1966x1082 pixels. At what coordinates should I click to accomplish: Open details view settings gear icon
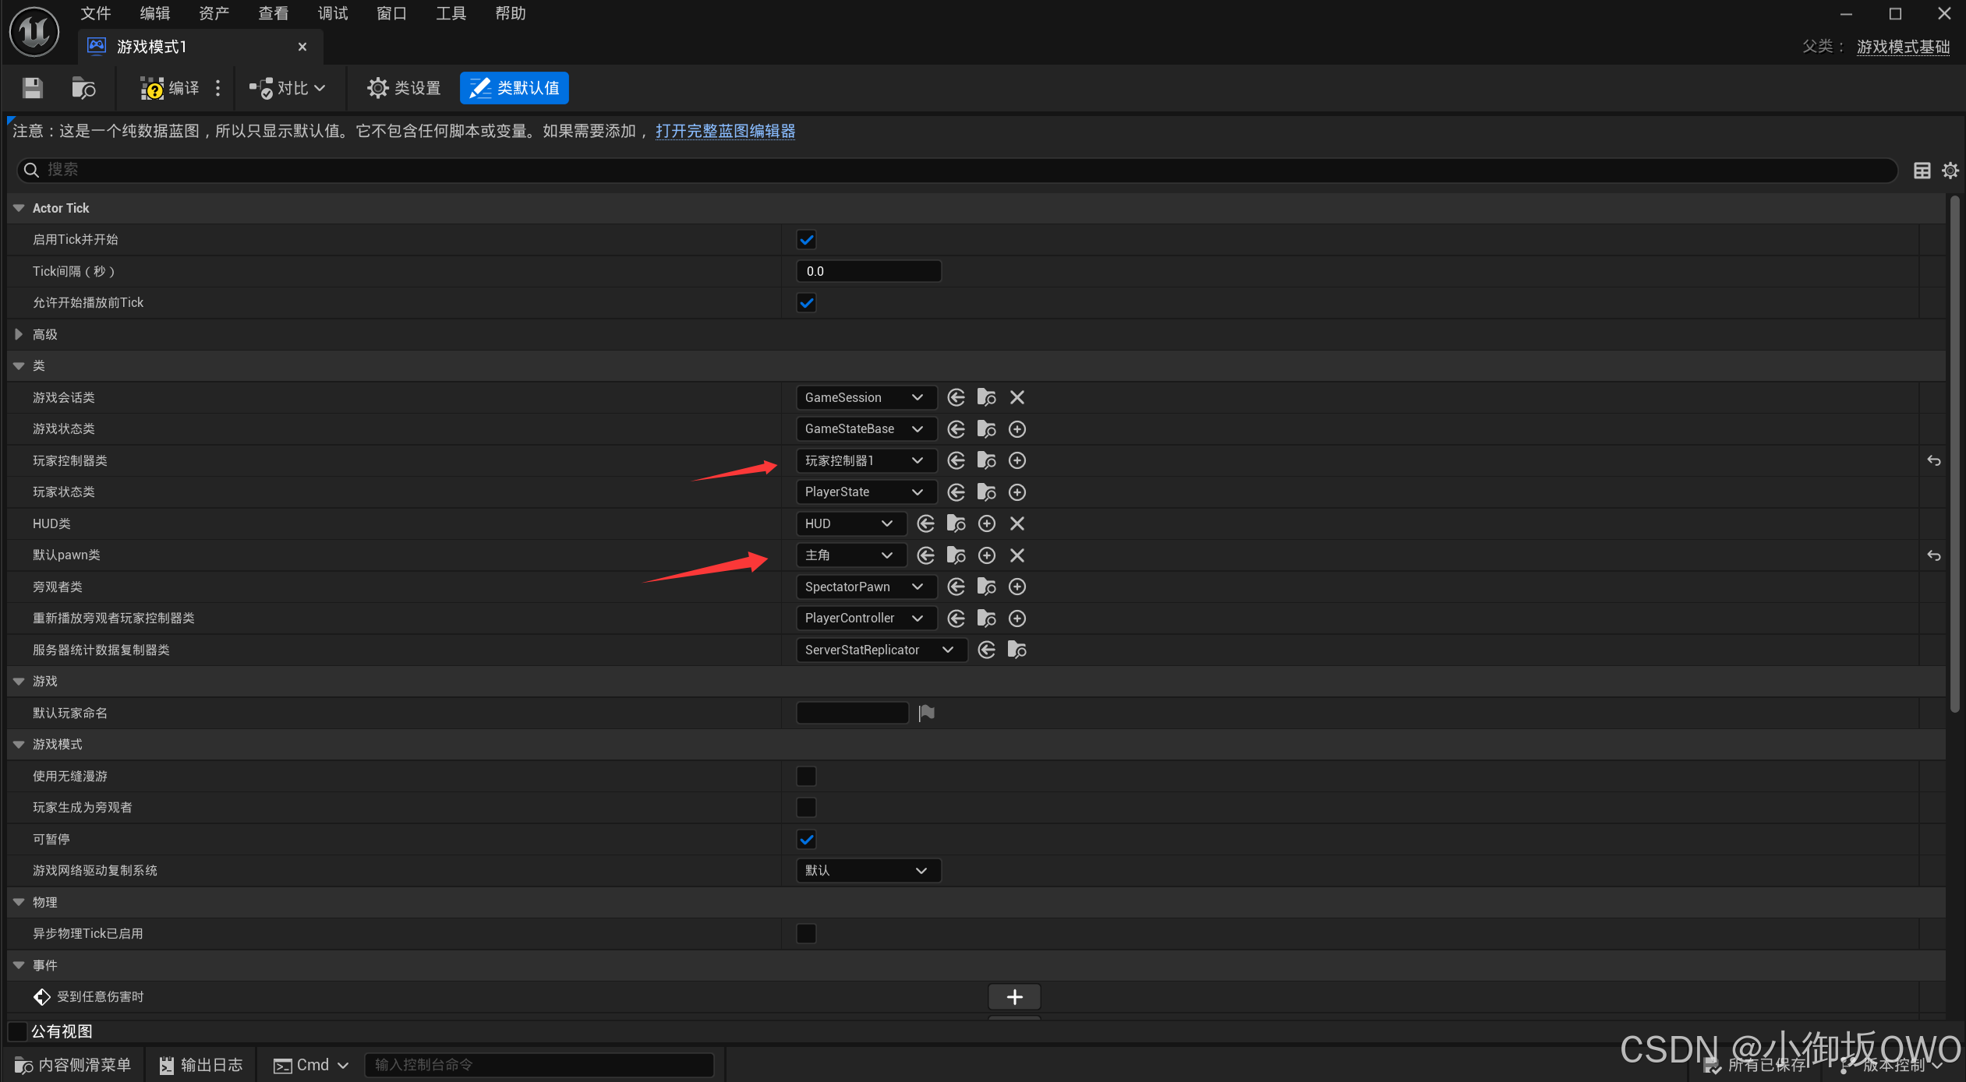(1950, 170)
